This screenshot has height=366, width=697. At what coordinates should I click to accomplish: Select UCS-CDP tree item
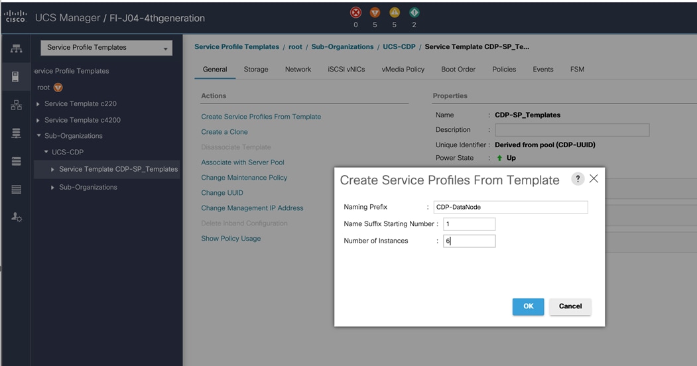[68, 152]
